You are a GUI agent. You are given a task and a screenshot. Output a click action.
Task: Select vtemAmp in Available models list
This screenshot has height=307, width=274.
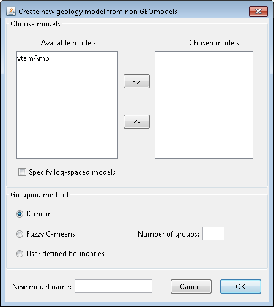click(33, 58)
